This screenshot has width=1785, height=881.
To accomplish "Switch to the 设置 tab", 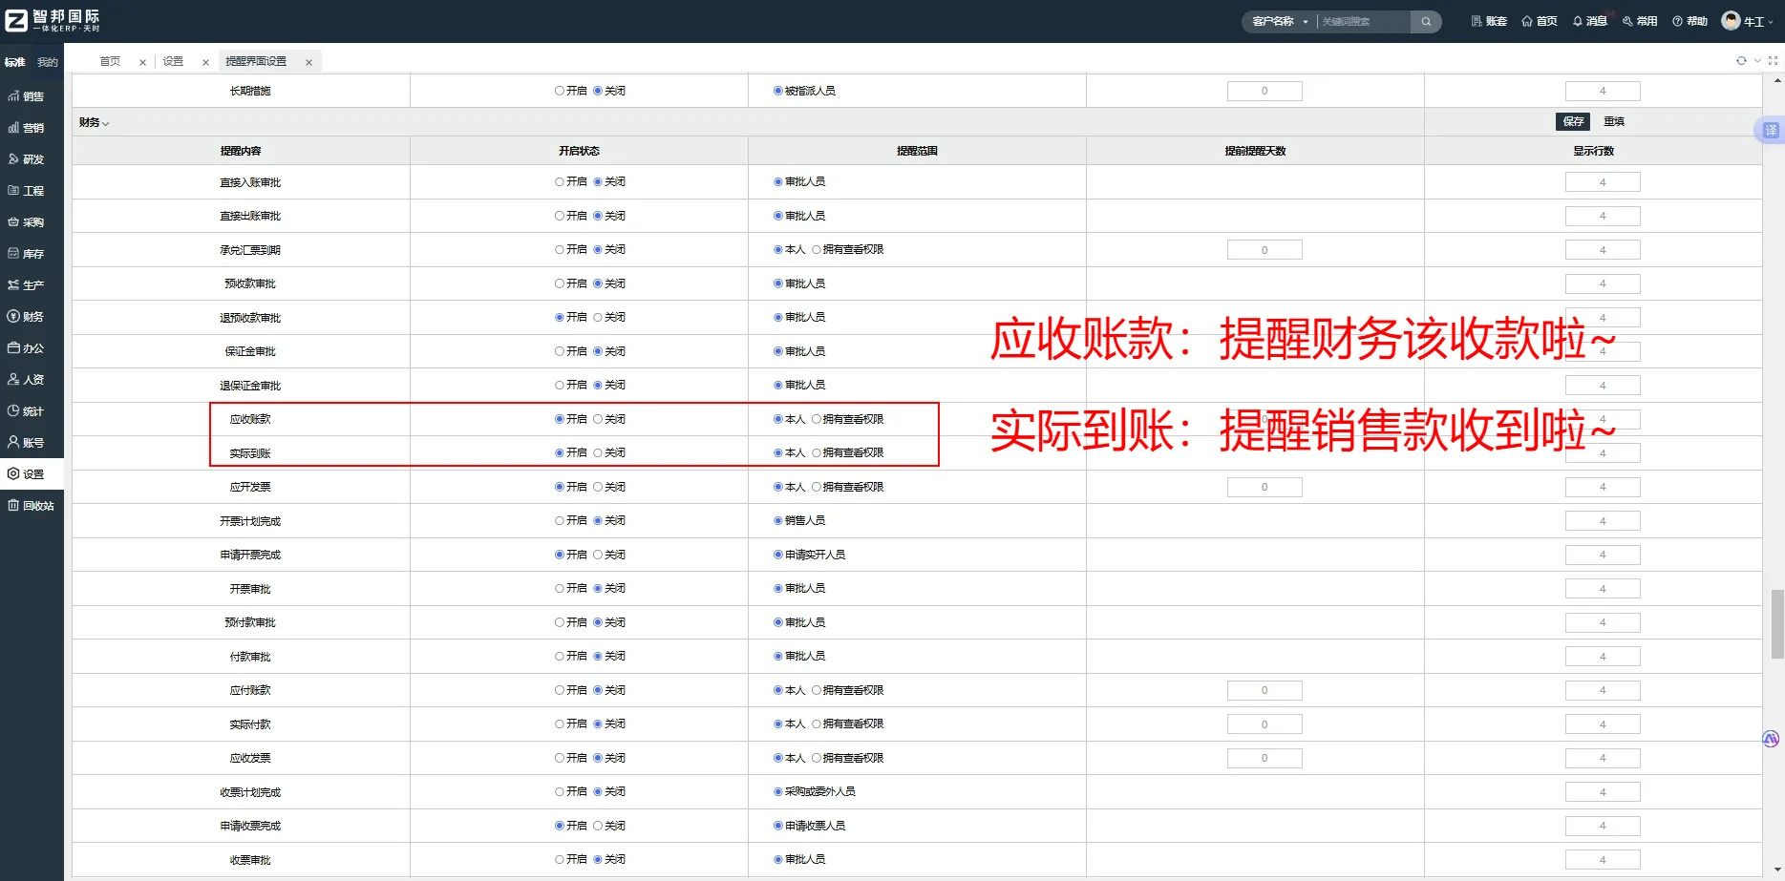I will [x=173, y=60].
